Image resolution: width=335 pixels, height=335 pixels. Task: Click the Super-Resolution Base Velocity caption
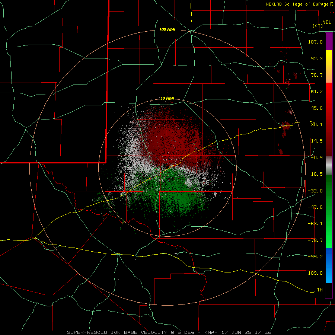(169, 332)
